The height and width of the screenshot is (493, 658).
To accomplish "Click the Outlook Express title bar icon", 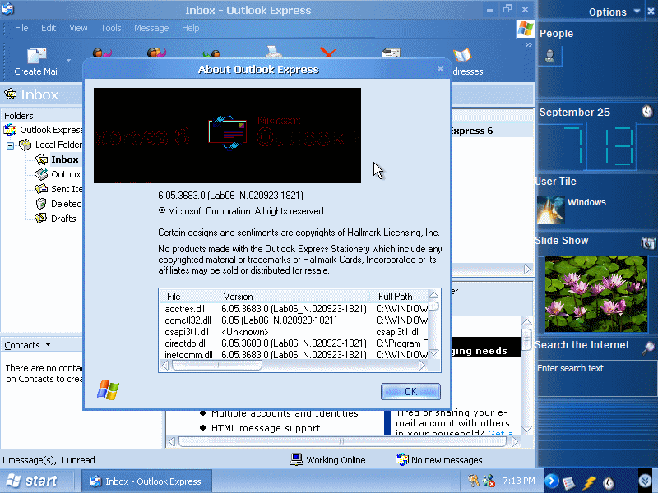I will coord(8,9).
